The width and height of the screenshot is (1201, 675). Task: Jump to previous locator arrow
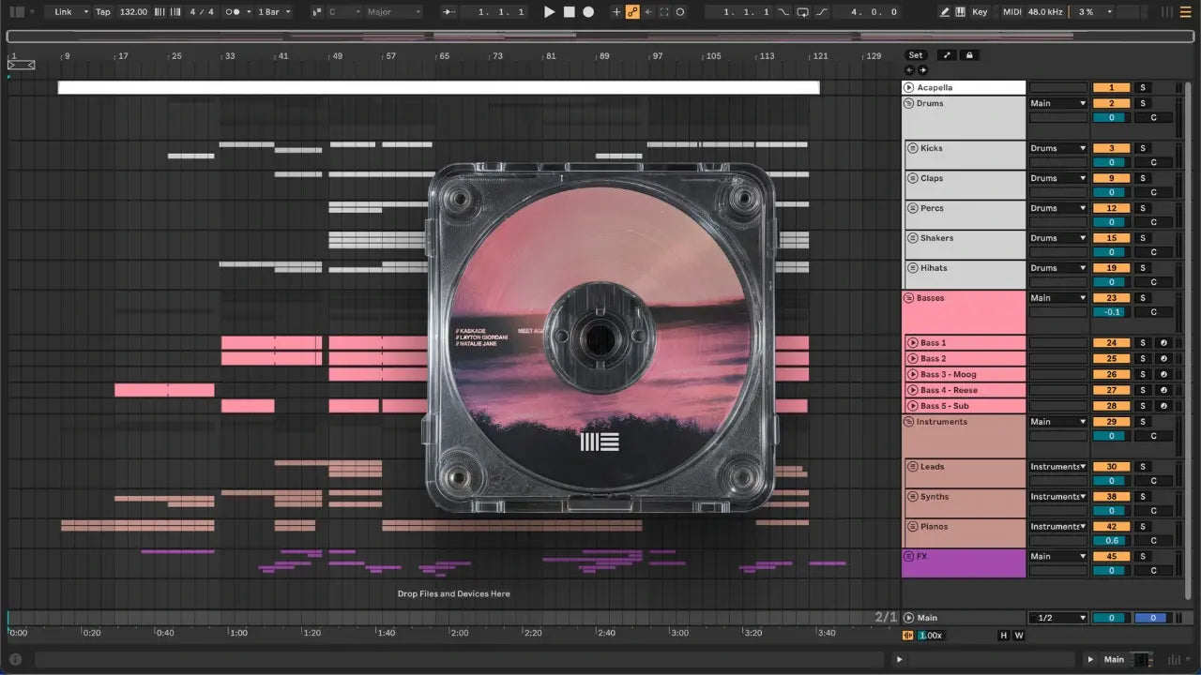909,70
